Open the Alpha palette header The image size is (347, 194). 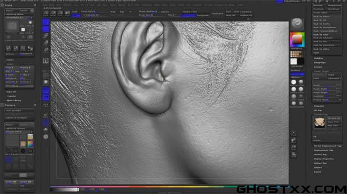[x=9, y=5]
